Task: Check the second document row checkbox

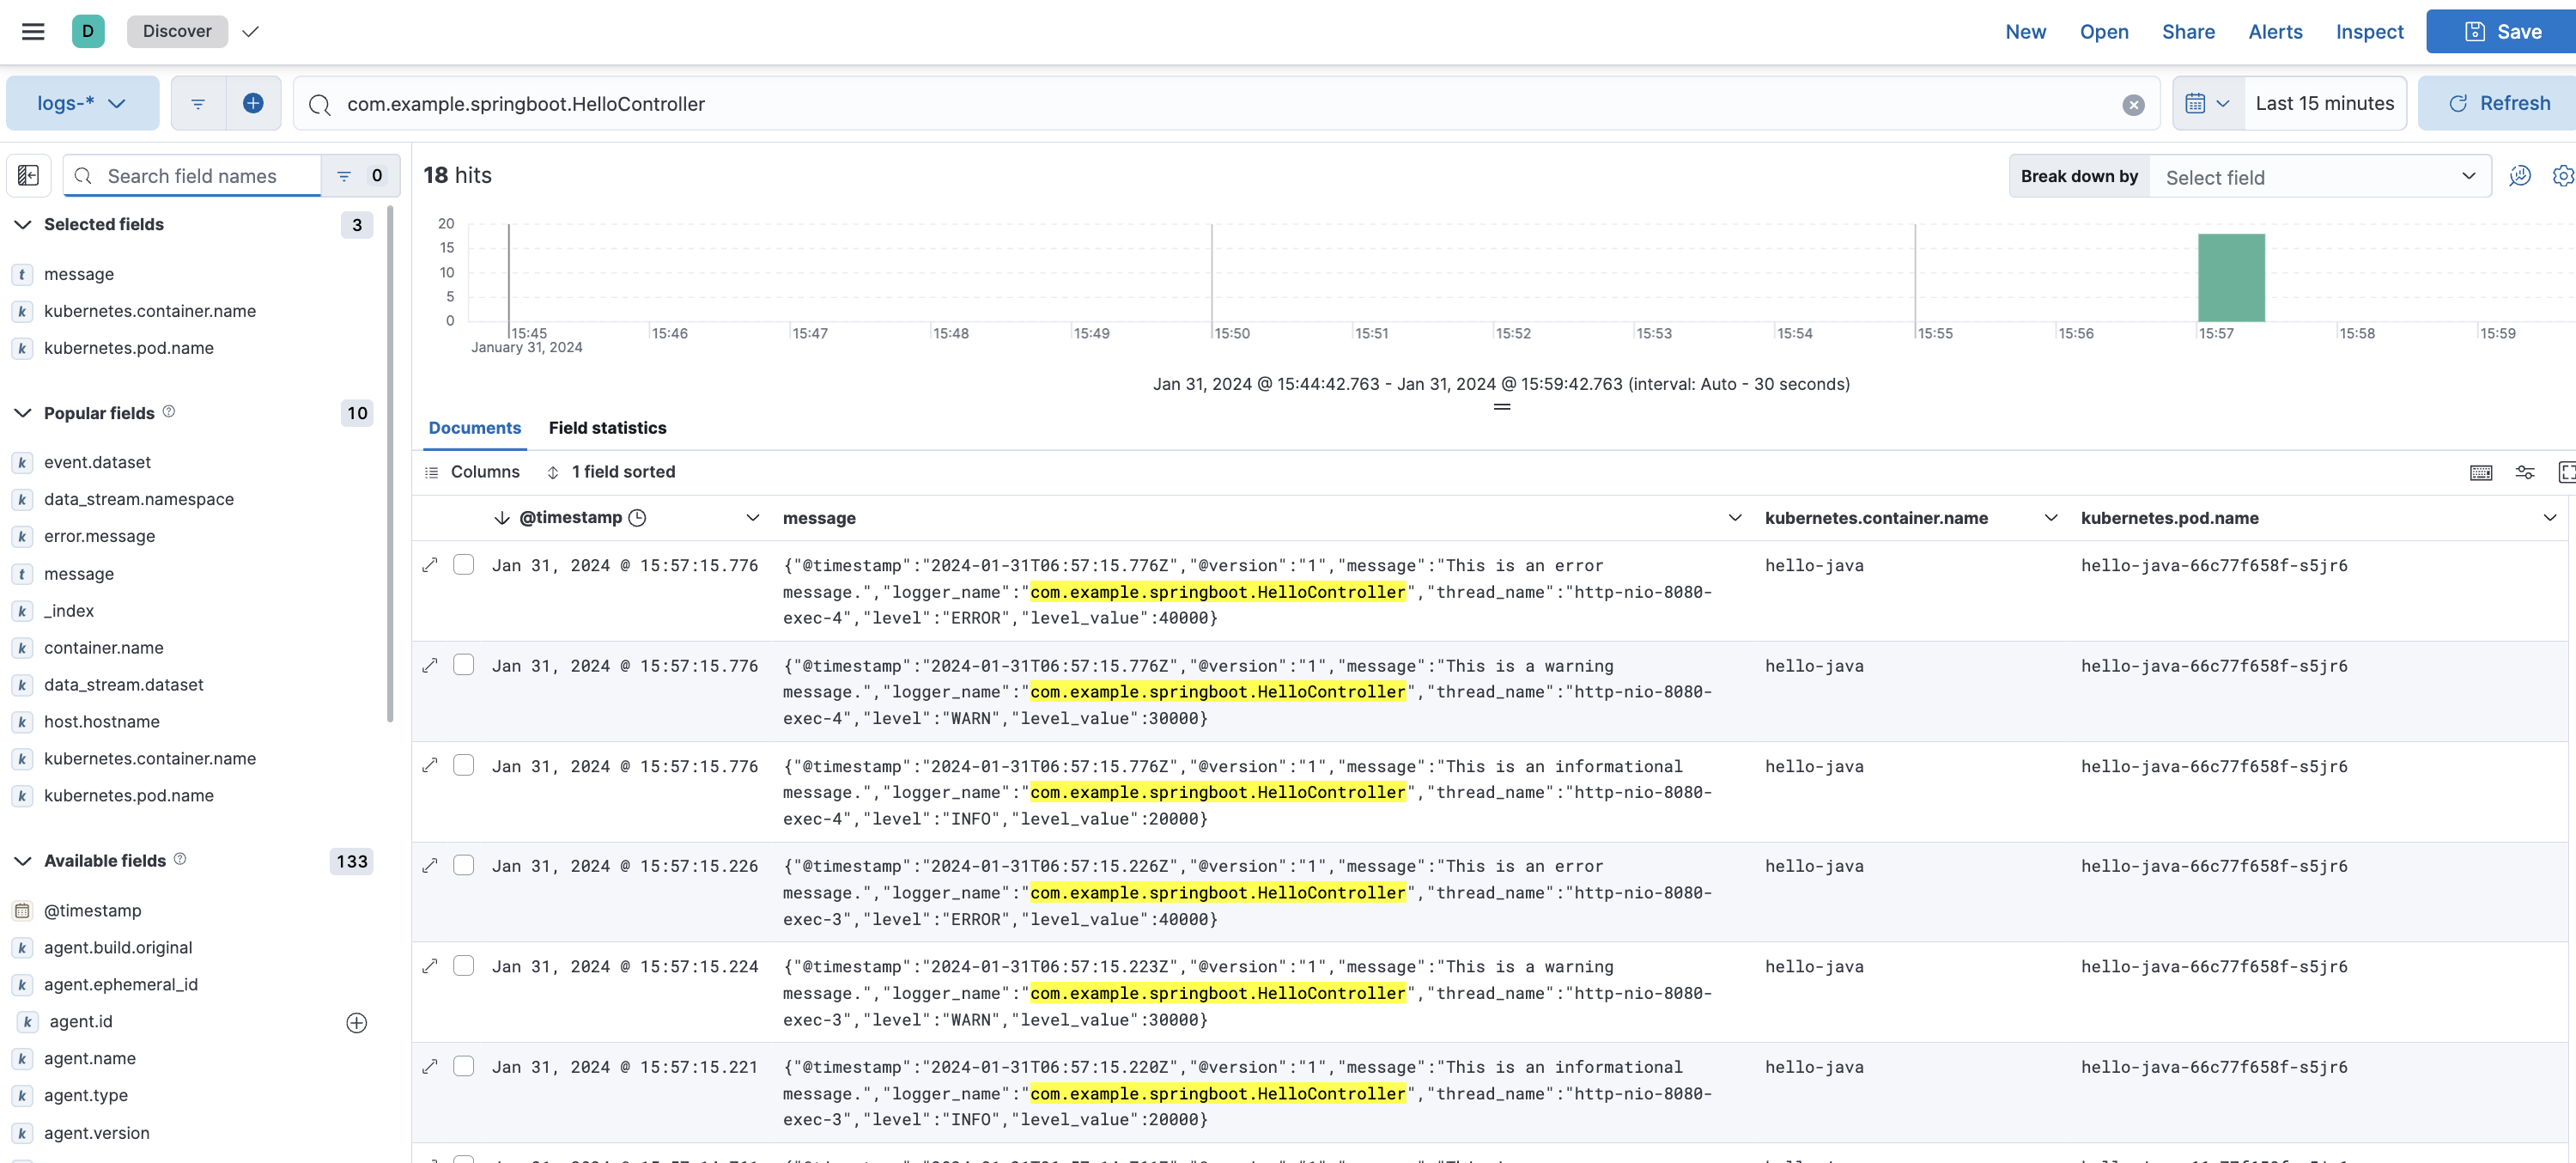Action: pyautogui.click(x=463, y=665)
